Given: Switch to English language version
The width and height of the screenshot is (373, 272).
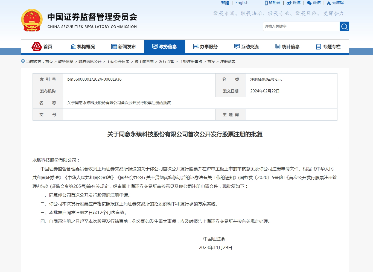Looking at the screenshot, I should click(242, 3).
